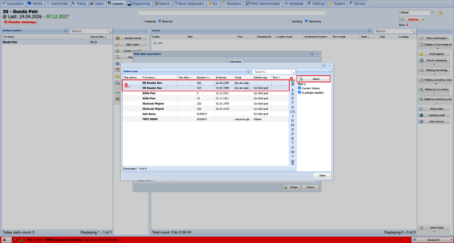Image resolution: width=454 pixels, height=243 pixels.
Task: Click Merge button in Bulk data operations
Action: click(x=291, y=187)
